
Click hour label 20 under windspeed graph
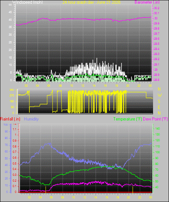pyautogui.click(x=128, y=86)
